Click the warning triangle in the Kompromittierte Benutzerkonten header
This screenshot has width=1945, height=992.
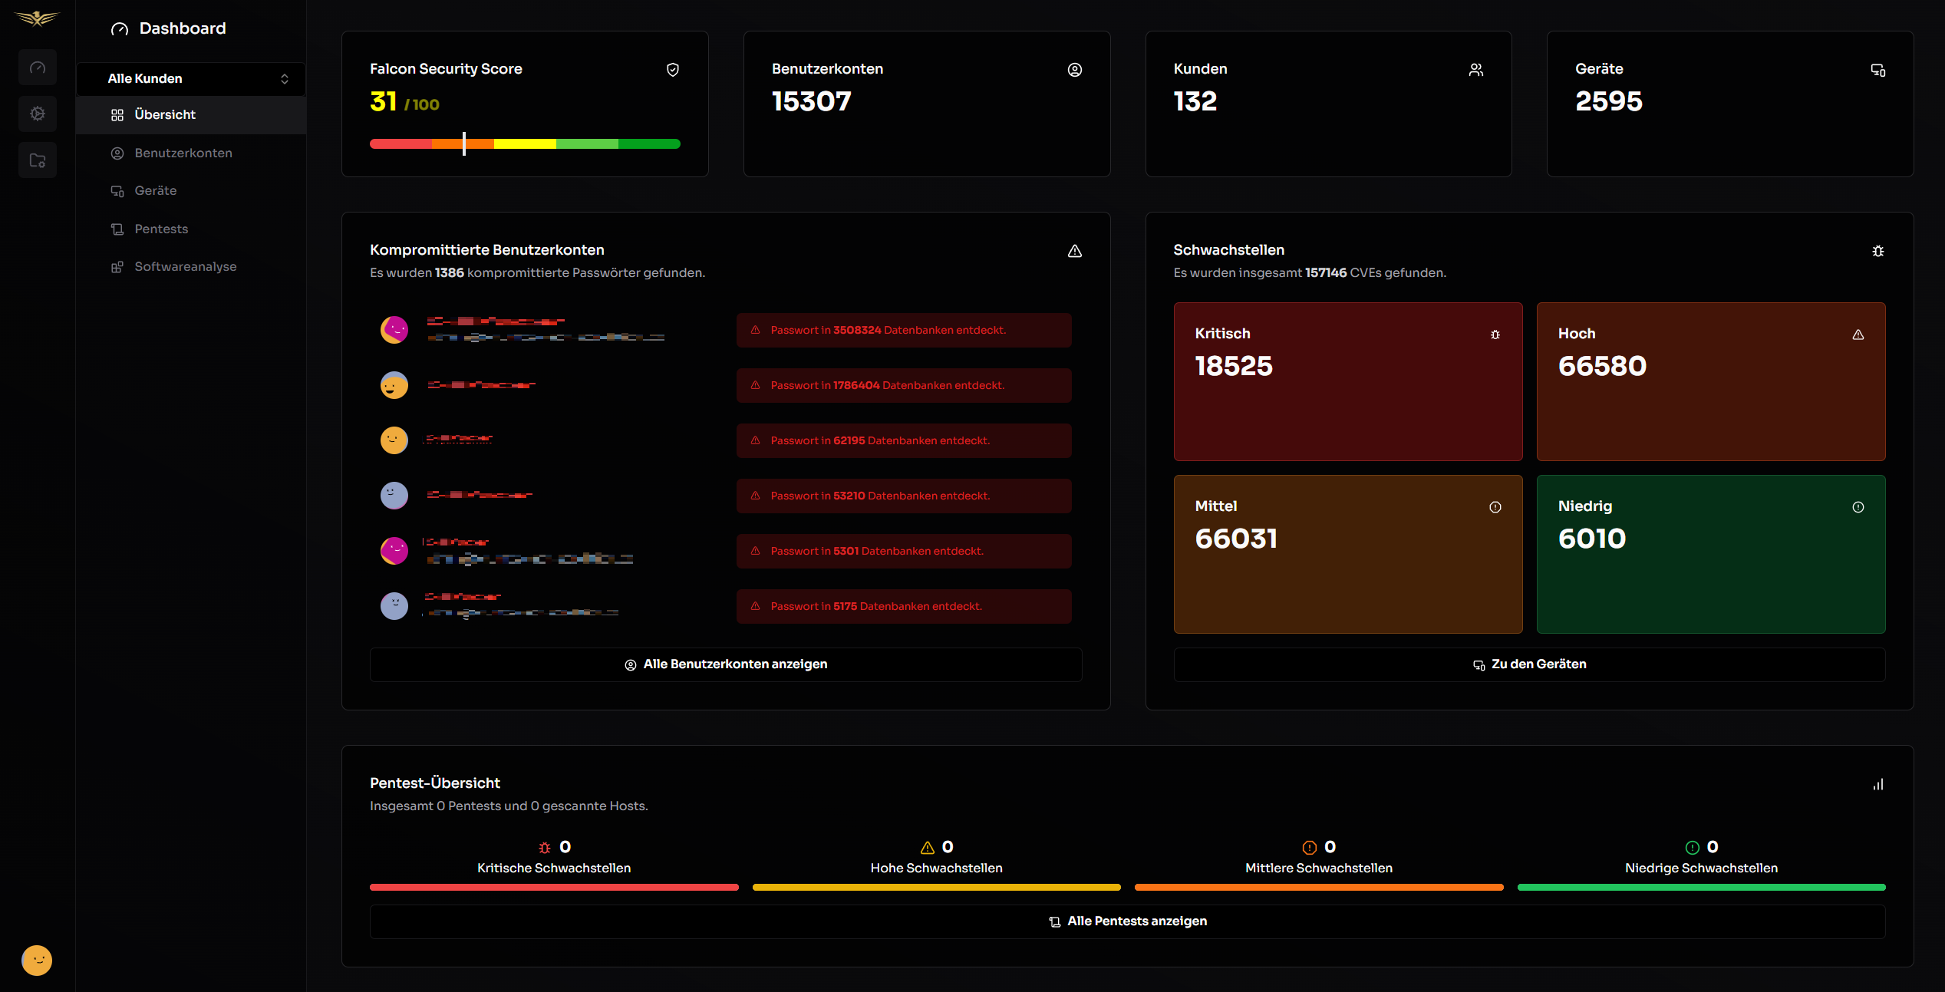pos(1075,251)
